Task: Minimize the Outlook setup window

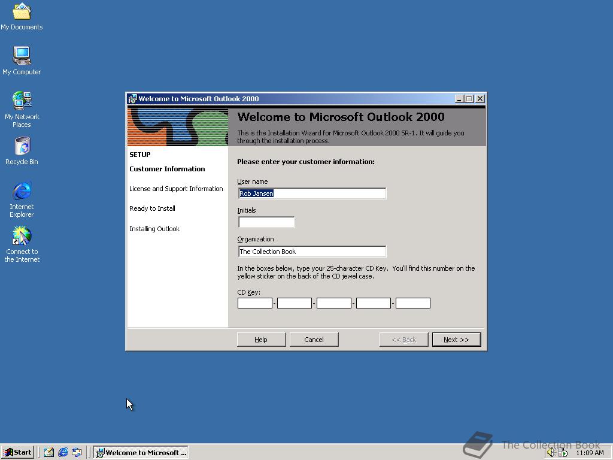Action: [460, 99]
